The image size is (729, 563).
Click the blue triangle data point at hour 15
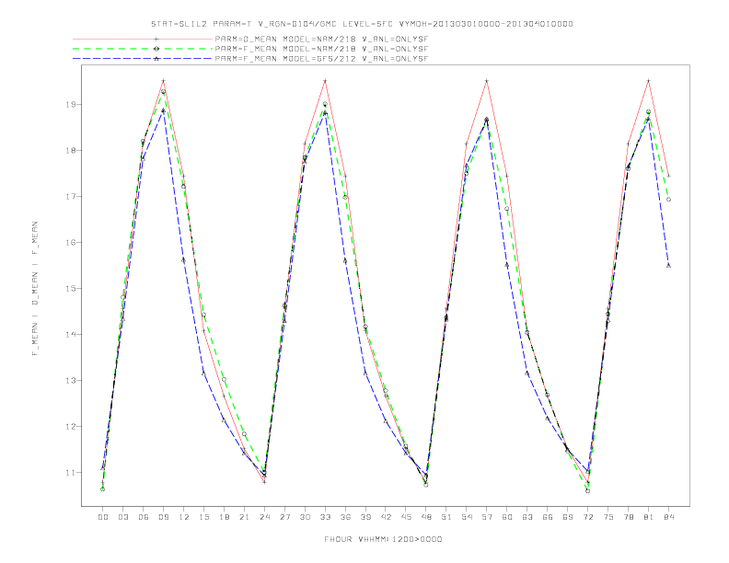(203, 373)
